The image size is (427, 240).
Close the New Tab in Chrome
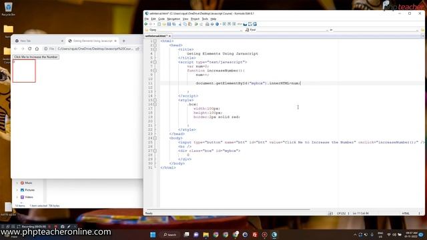coord(62,41)
